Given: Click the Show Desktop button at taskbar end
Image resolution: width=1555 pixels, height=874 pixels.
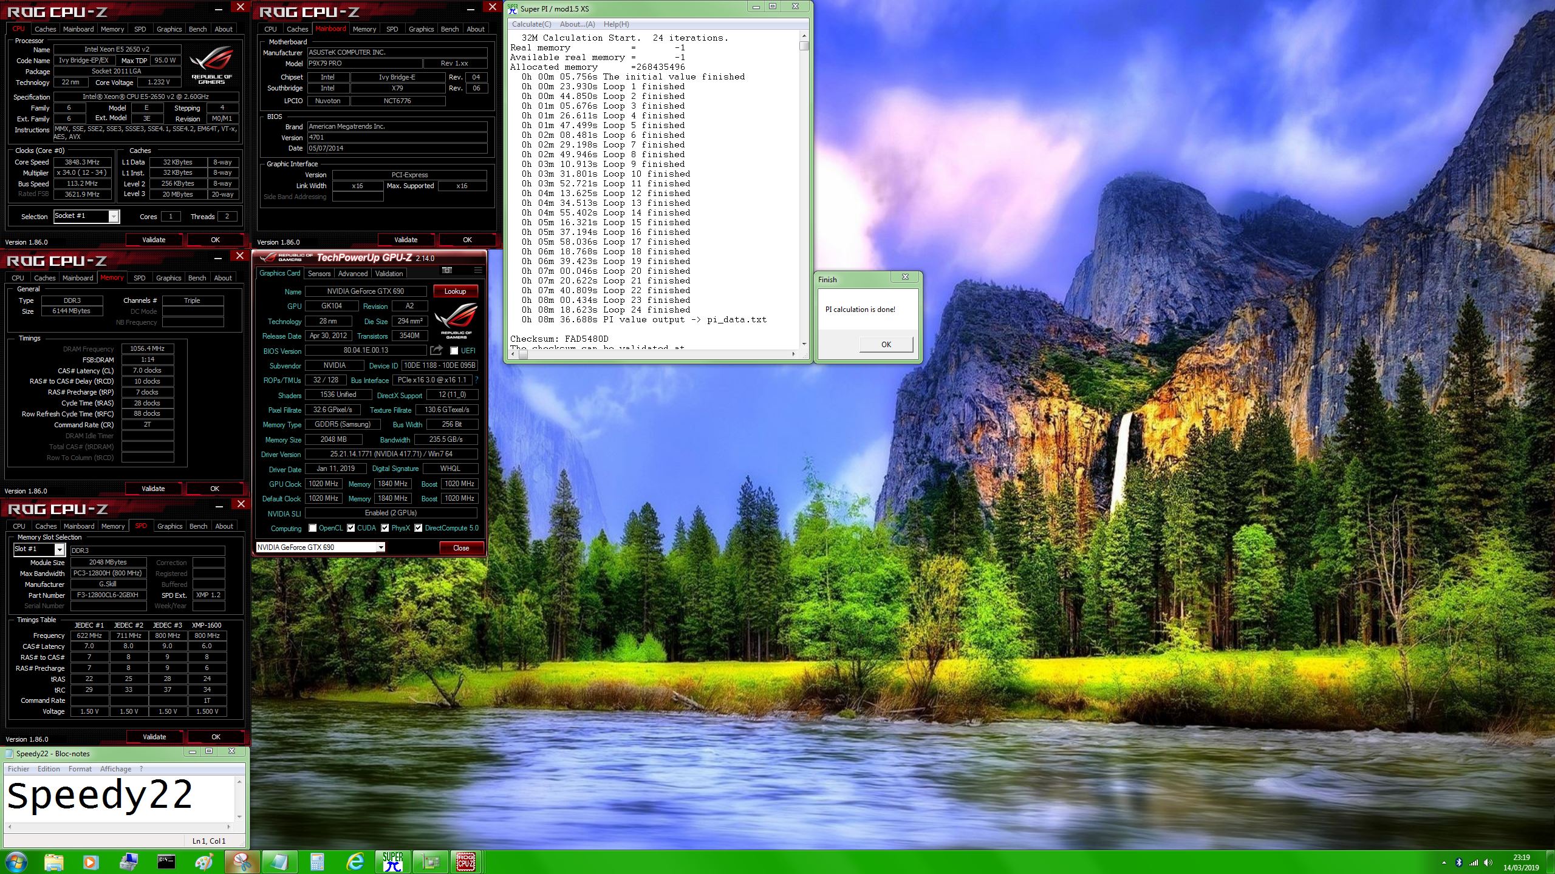Looking at the screenshot, I should pos(1550,862).
